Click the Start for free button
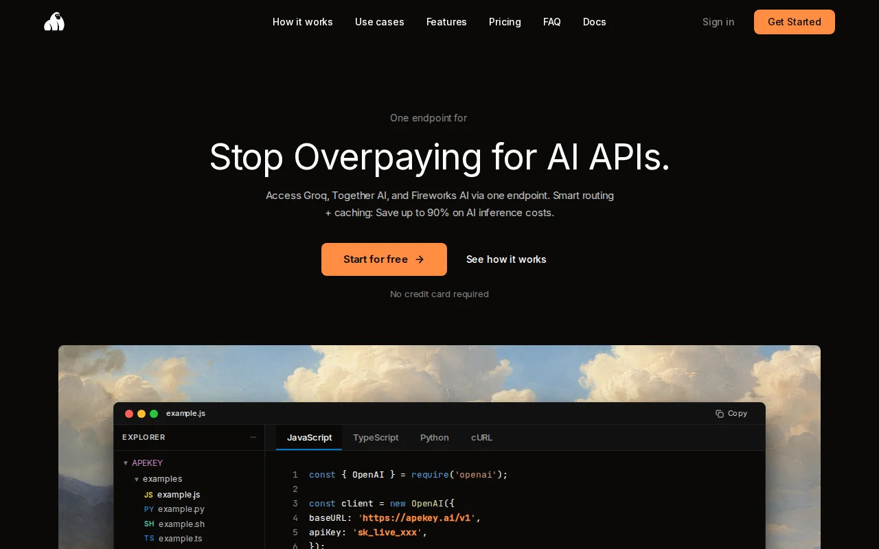Image resolution: width=879 pixels, height=549 pixels. 384,259
